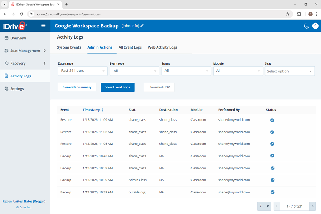Expand the Event type filter
Viewport: 321px width, 214px height.
click(x=134, y=71)
